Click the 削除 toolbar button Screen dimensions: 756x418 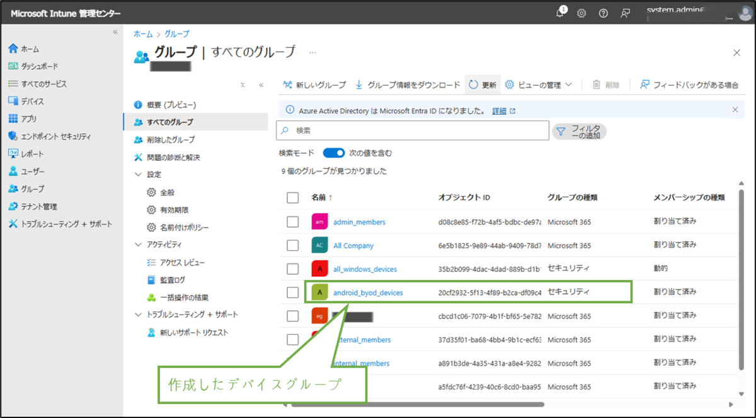(606, 84)
